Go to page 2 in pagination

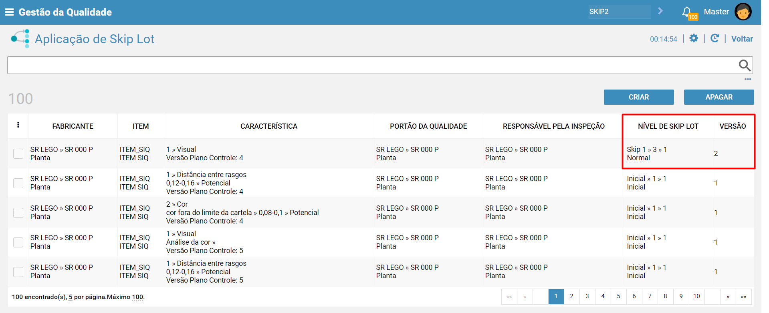571,296
